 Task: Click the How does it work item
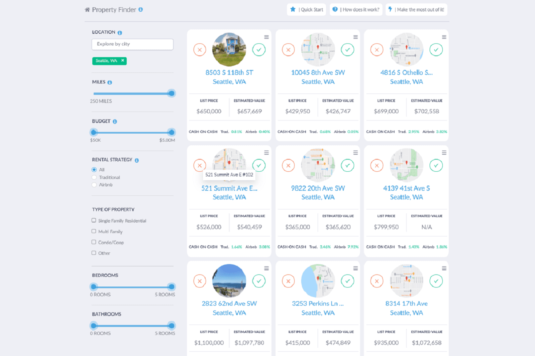[356, 9]
